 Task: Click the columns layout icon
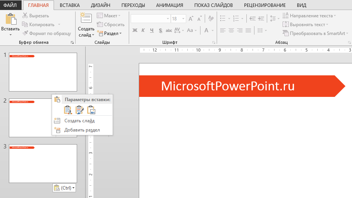click(x=260, y=30)
